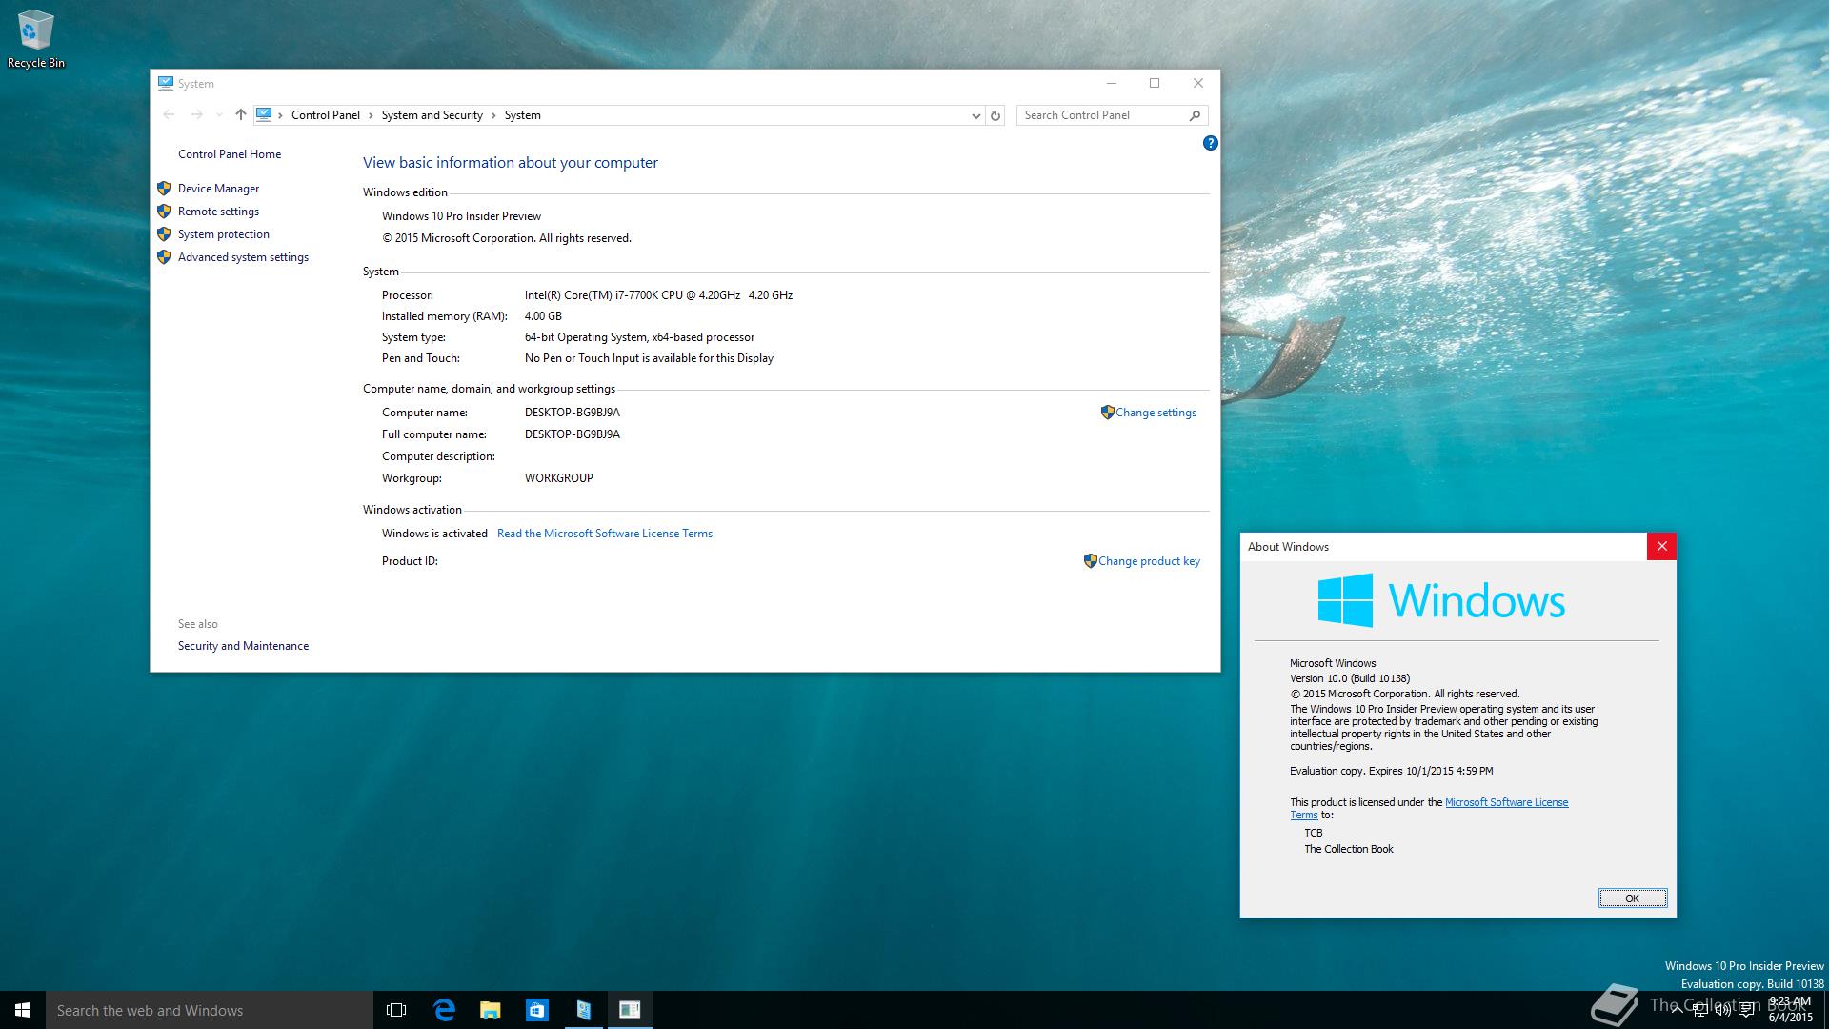Click the shield icon beside Remote settings
The image size is (1829, 1029).
(x=164, y=212)
